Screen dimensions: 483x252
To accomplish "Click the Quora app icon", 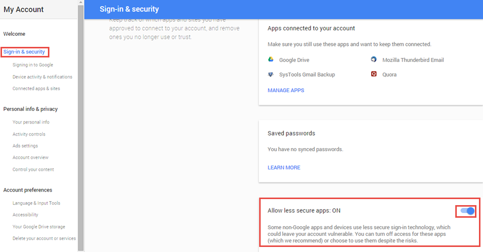I will [374, 74].
